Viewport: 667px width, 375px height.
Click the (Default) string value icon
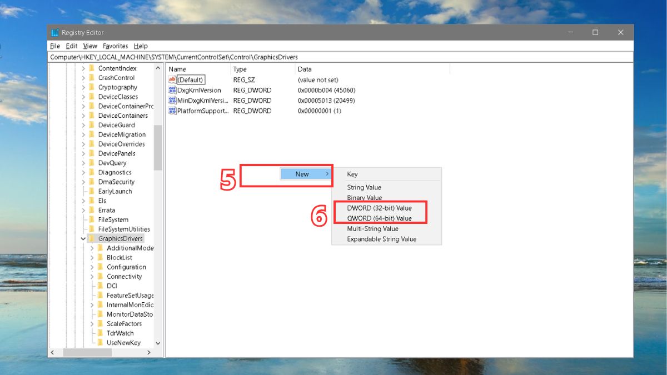pos(173,79)
